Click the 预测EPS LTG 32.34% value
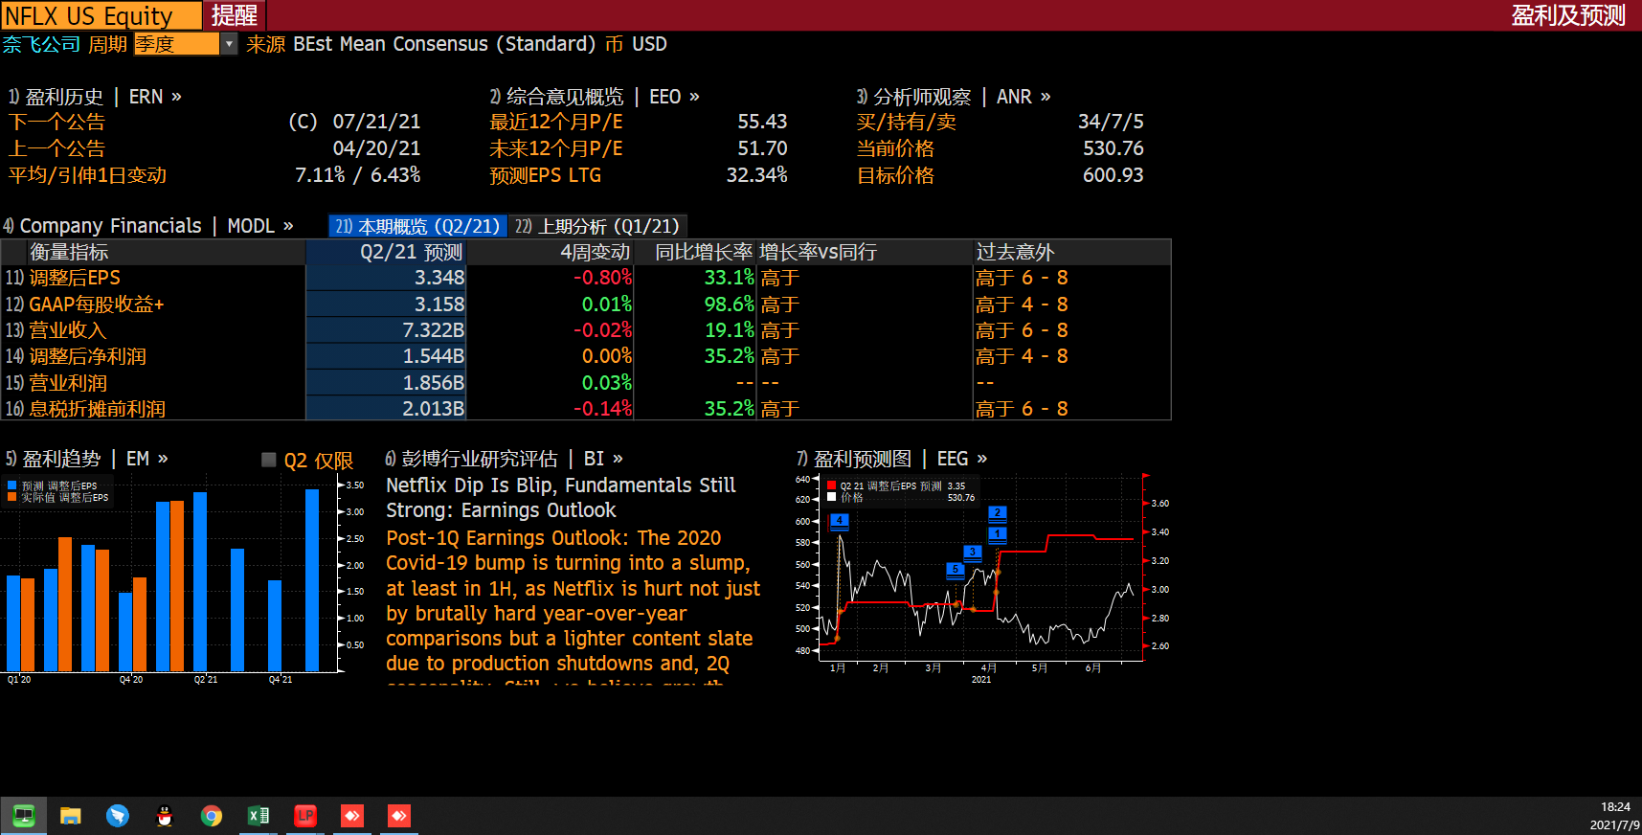Screen dimensions: 1642x835 [757, 175]
